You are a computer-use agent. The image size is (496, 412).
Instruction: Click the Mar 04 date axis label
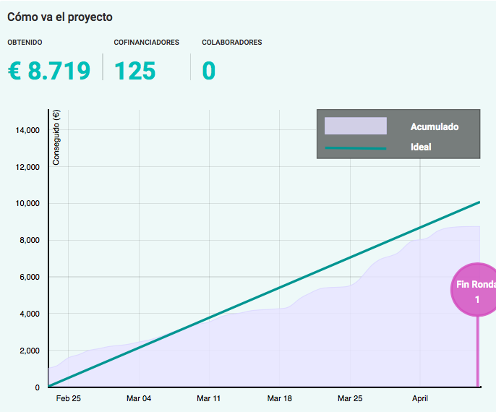point(139,398)
